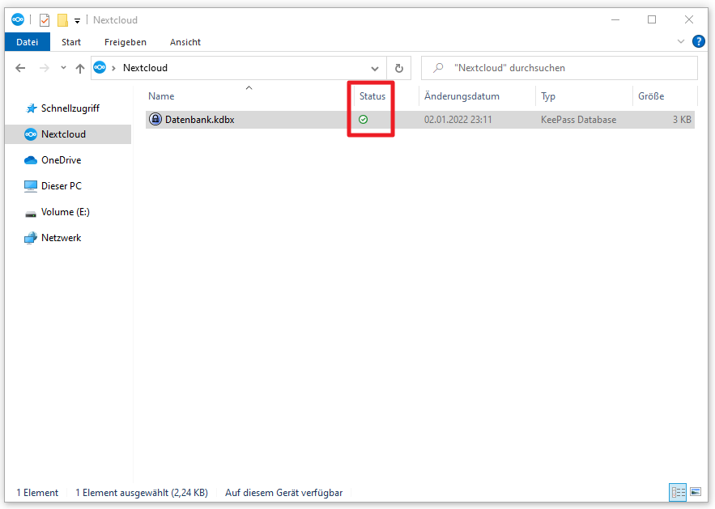This screenshot has height=509, width=715.
Task: Click the Netzwerk icon
Action: point(31,238)
